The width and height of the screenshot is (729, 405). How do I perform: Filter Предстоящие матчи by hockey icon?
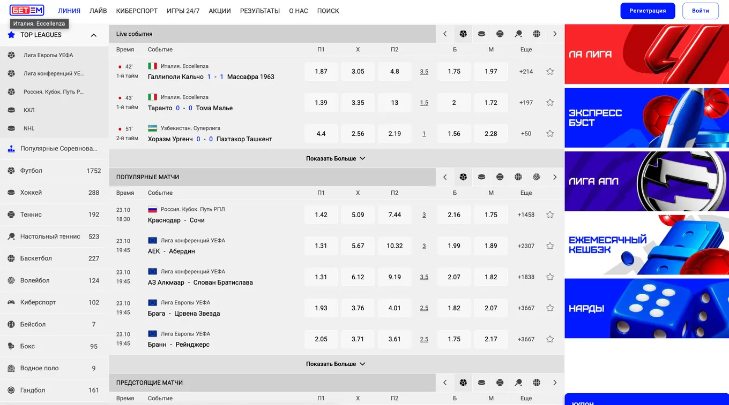click(481, 383)
